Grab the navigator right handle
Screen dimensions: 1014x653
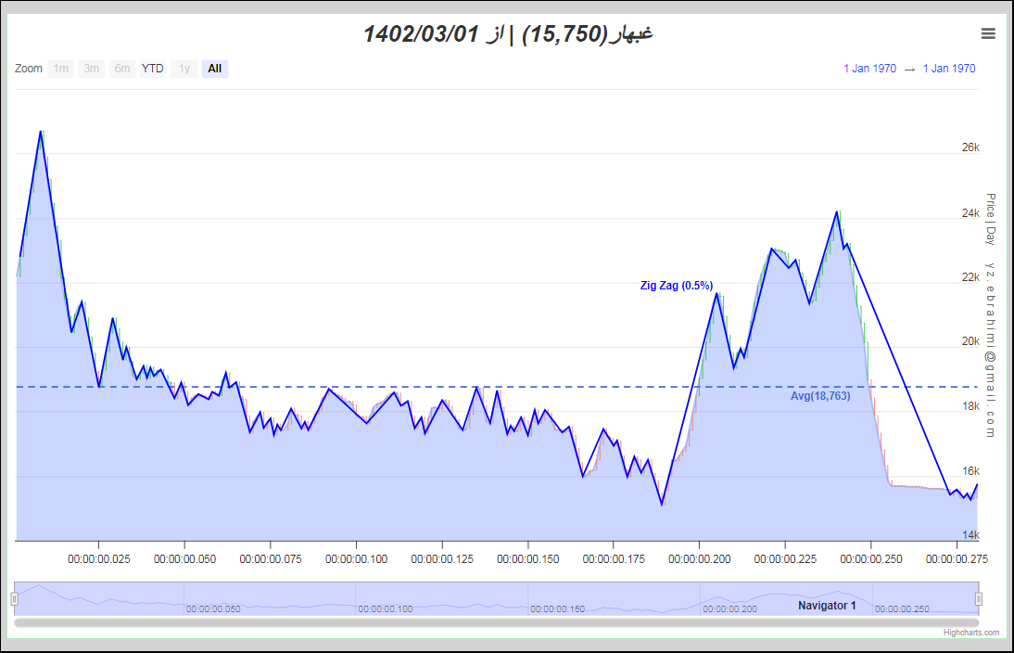pos(979,598)
